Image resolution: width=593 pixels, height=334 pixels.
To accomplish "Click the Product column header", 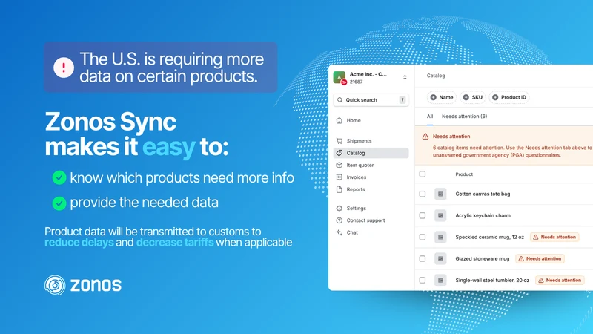I will (x=464, y=174).
